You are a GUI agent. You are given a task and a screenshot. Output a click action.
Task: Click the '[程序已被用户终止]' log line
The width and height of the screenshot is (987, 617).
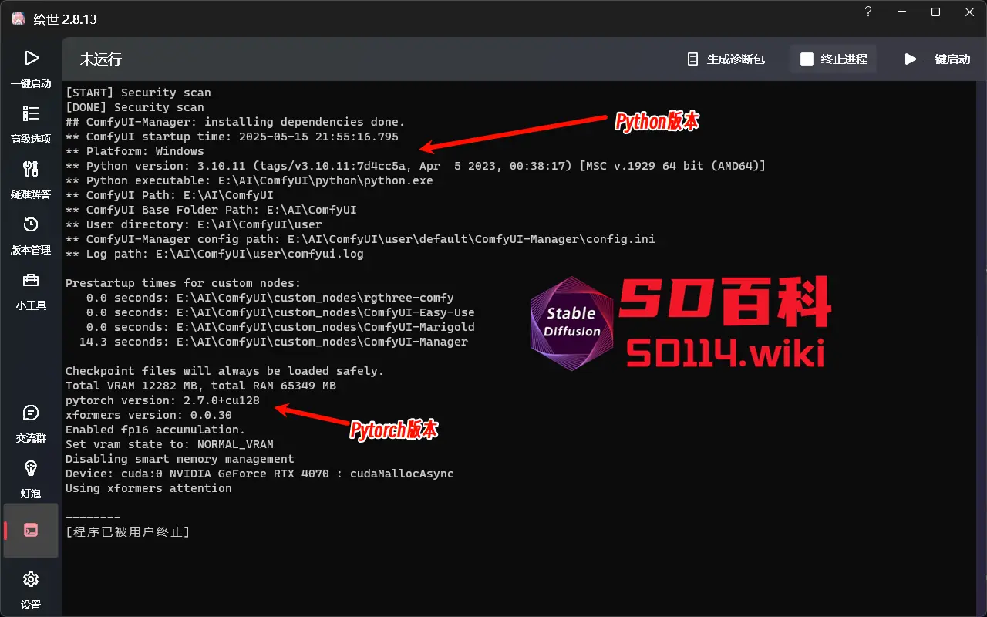coord(128,532)
